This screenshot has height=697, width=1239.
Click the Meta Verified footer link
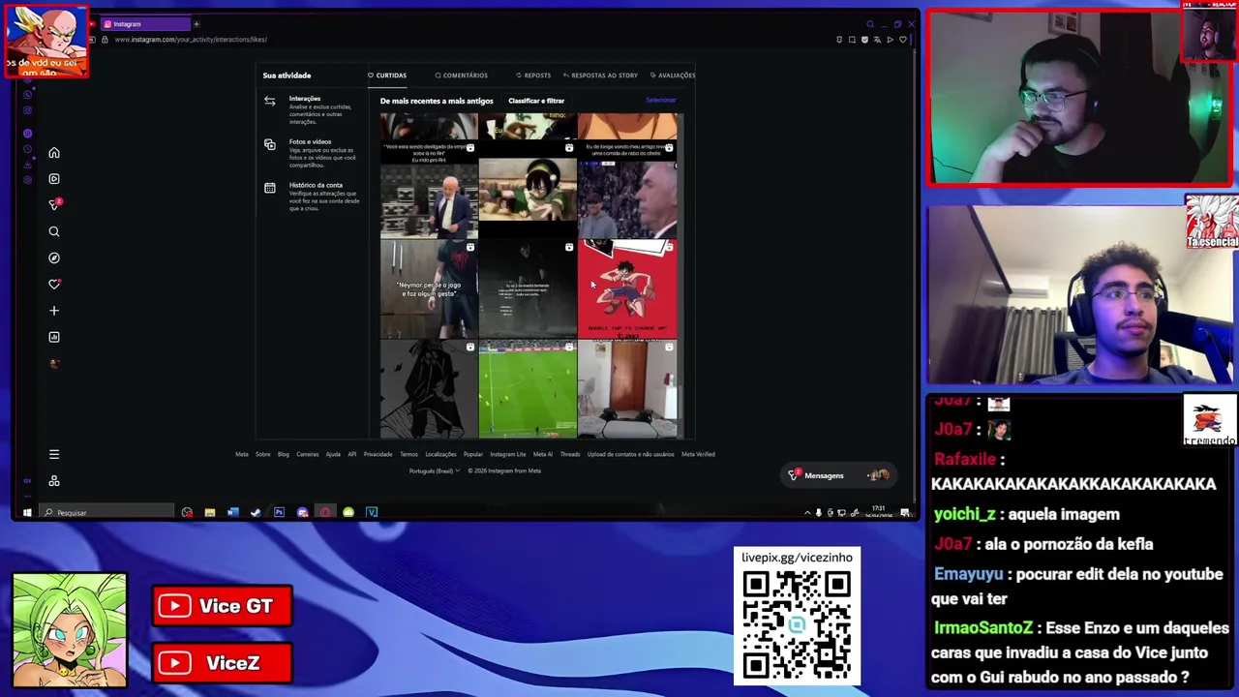coord(698,454)
